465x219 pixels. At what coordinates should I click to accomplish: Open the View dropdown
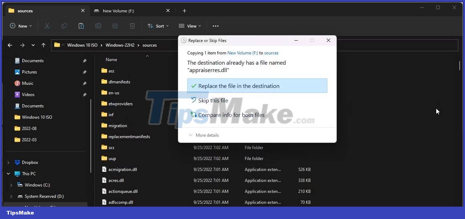click(190, 26)
